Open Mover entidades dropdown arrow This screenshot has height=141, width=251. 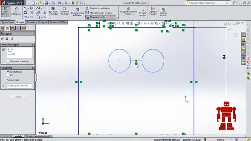pos(117,17)
